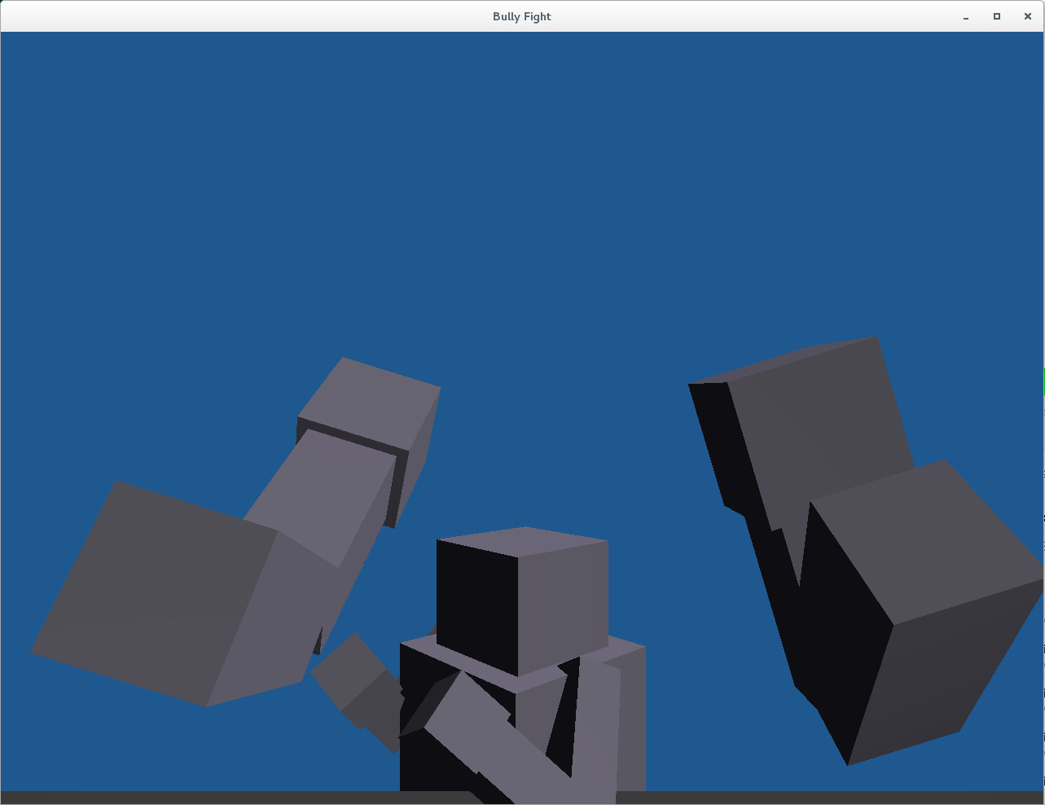Screen dimensions: 1045x805
Task: Maximize the Bully Fight window
Action: click(x=996, y=16)
